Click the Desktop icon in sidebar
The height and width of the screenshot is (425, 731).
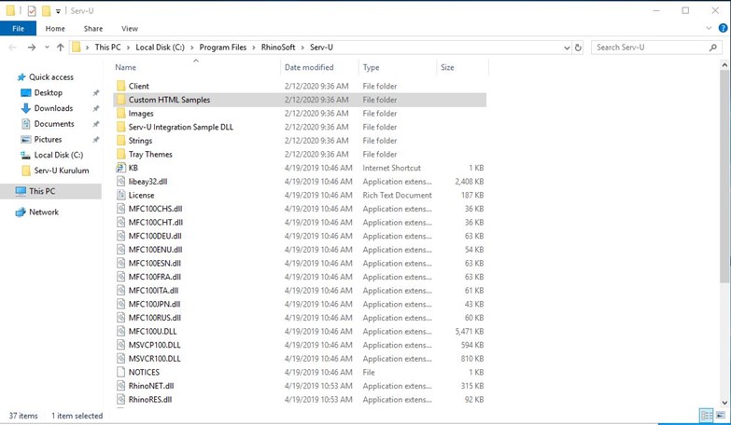coord(26,92)
